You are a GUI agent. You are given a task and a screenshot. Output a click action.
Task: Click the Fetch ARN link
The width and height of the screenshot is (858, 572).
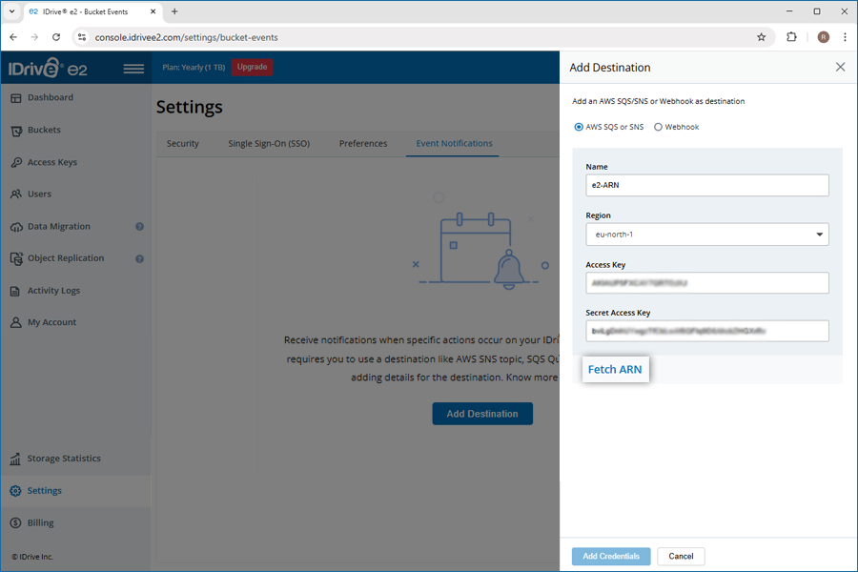[615, 370]
